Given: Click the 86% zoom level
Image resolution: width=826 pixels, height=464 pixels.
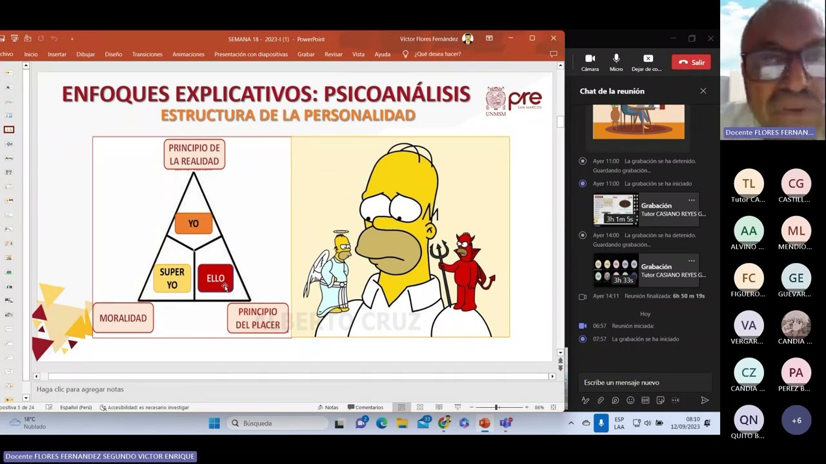Looking at the screenshot, I should click(539, 407).
